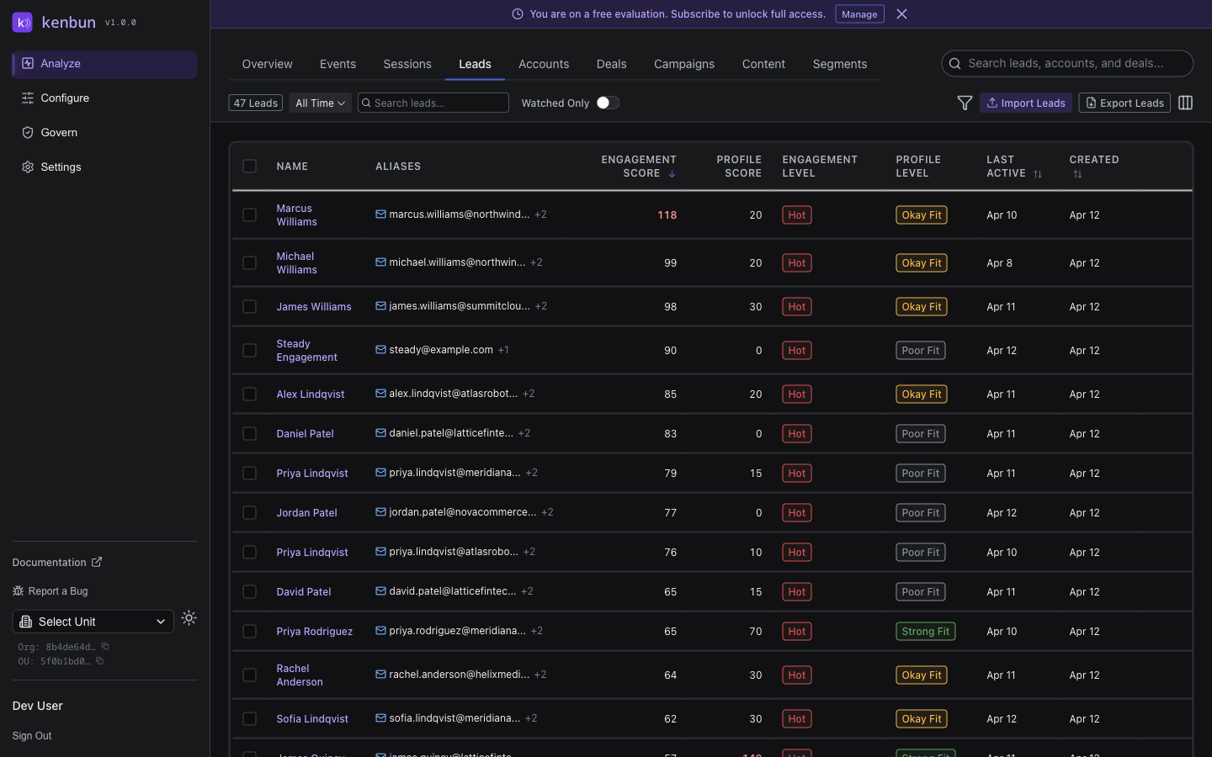This screenshot has height=757, width=1212.
Task: Expand +2 aliases for Priya Rodriguez
Action: [537, 631]
